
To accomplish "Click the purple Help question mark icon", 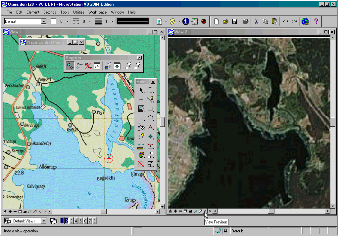I will [316, 21].
